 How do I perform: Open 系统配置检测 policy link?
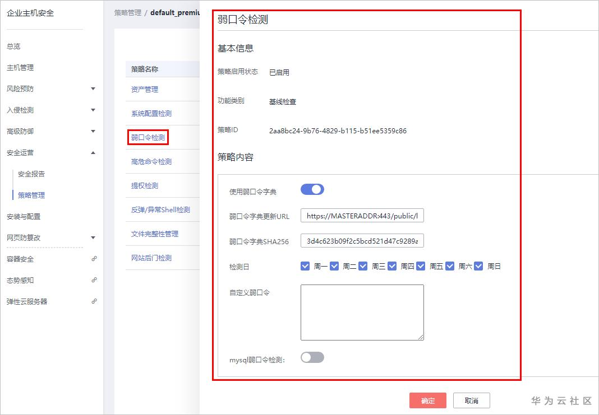[151, 113]
